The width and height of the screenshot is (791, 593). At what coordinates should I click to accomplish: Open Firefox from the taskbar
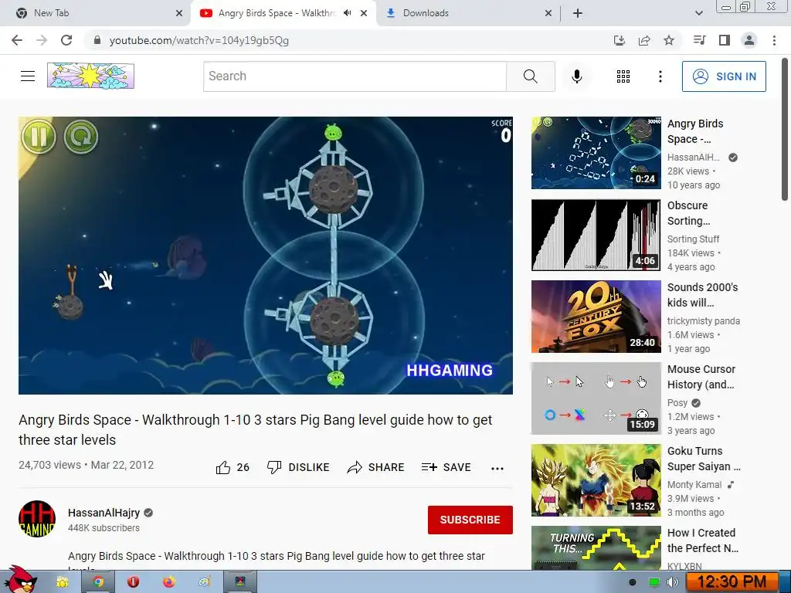pos(169,582)
